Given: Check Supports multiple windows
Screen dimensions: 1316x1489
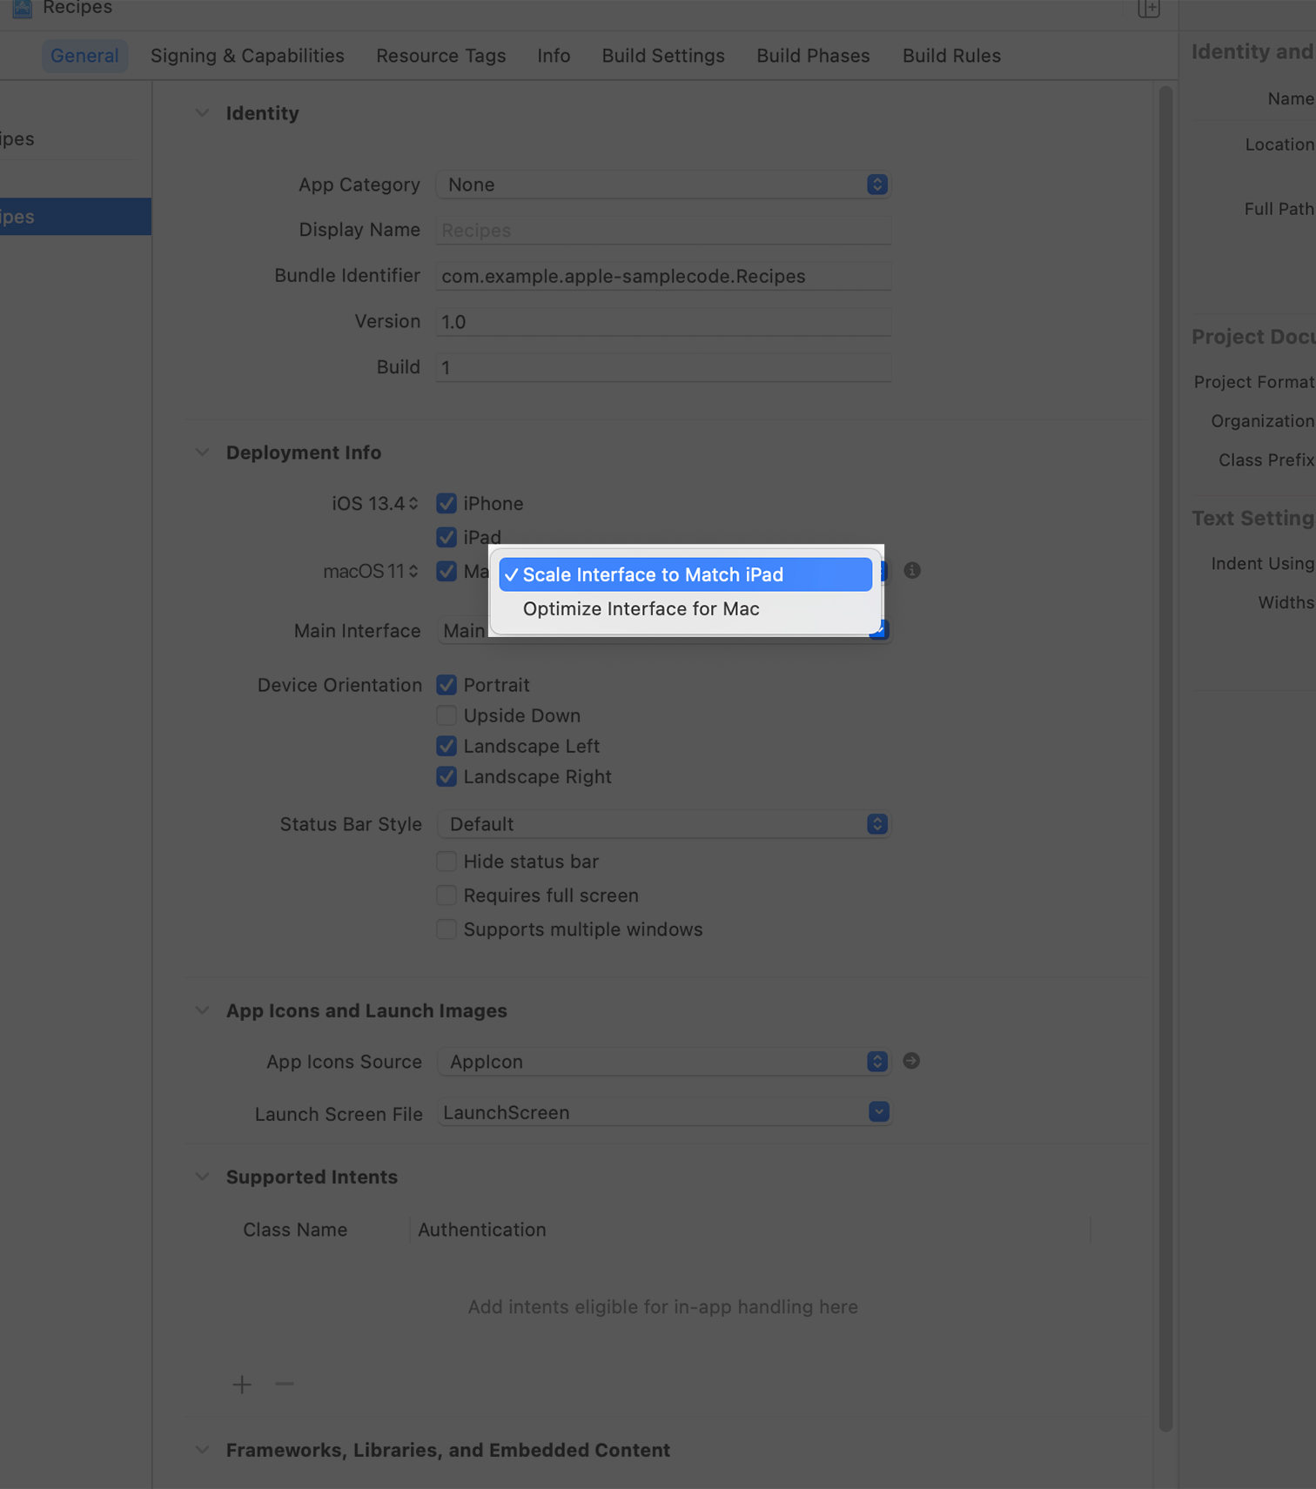Looking at the screenshot, I should [446, 929].
